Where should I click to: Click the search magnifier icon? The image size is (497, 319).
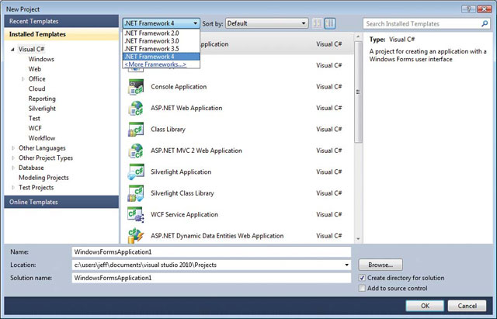click(485, 24)
